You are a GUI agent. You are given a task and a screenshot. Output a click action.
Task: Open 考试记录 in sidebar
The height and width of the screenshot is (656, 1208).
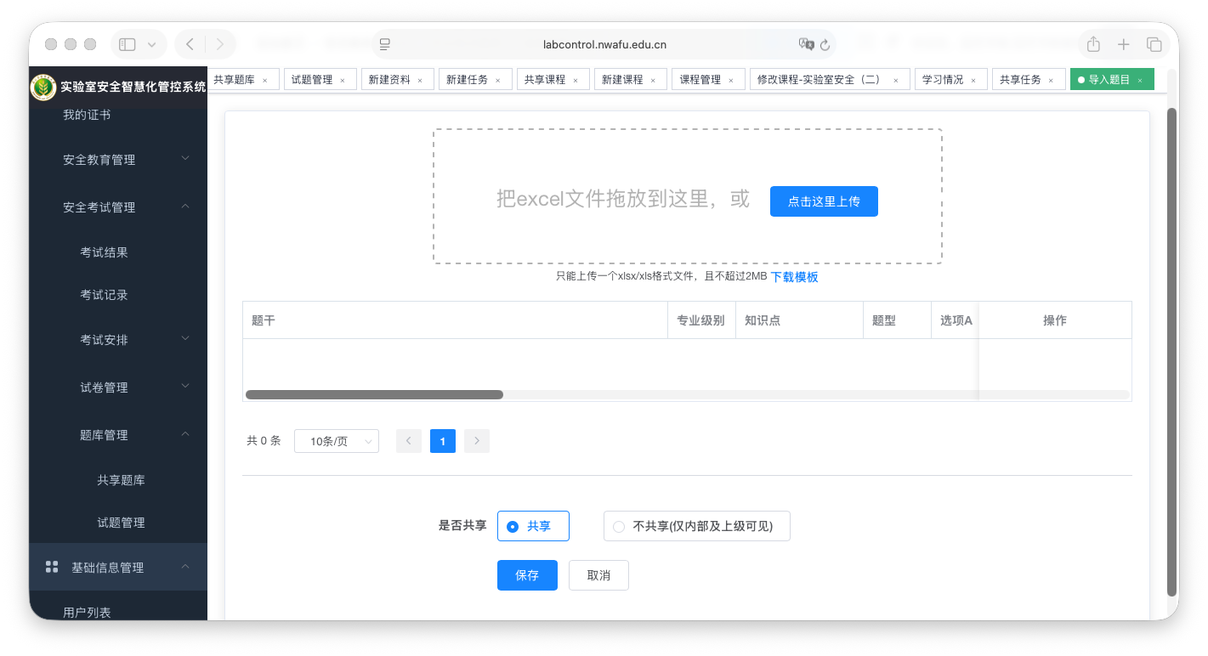click(104, 295)
